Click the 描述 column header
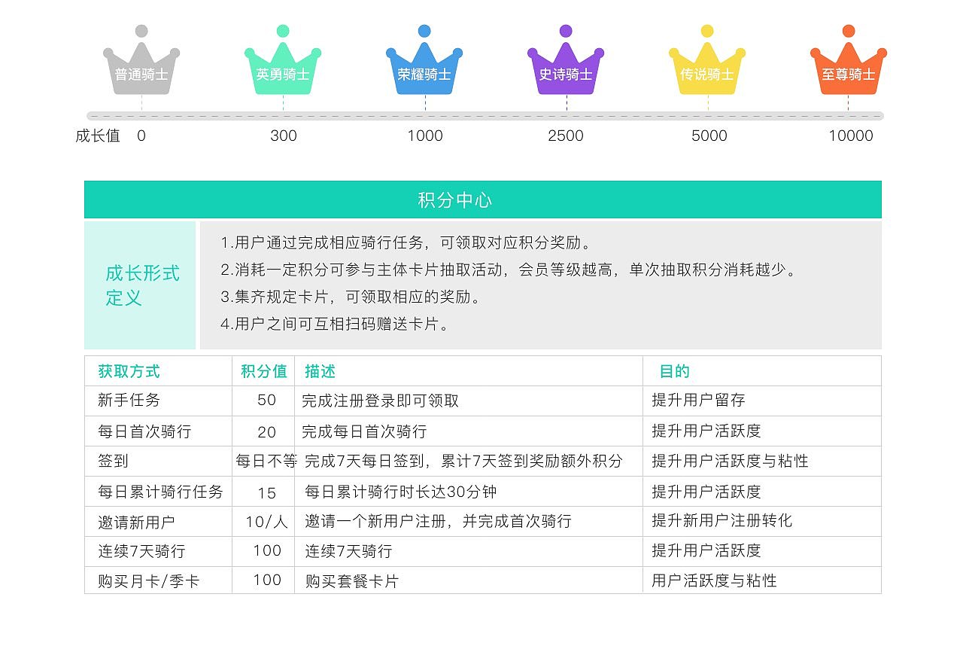The image size is (963, 646). click(320, 371)
